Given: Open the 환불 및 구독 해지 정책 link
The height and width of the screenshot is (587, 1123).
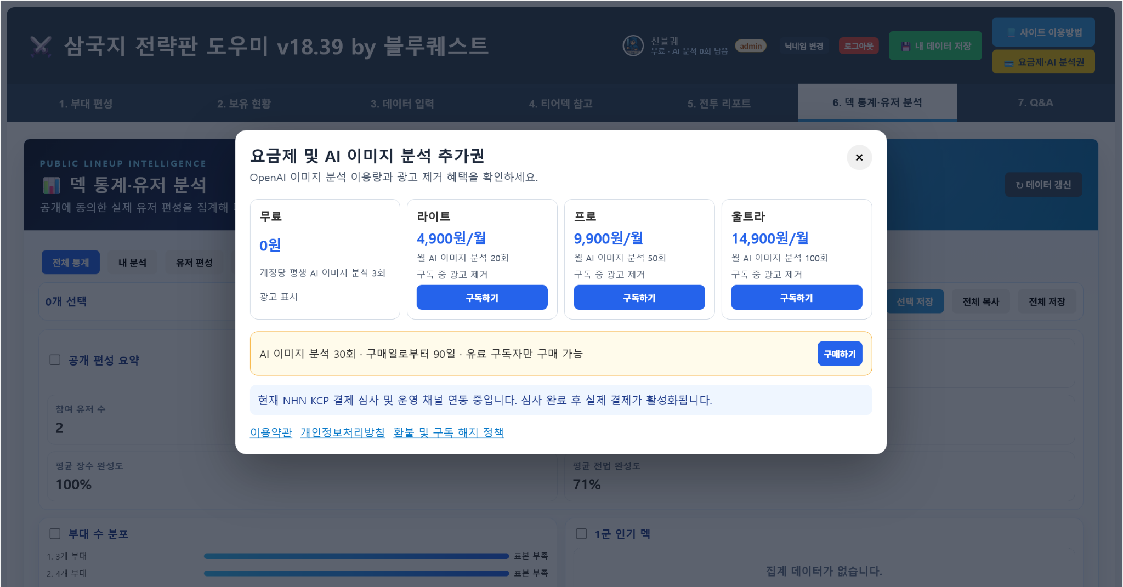Looking at the screenshot, I should 449,432.
